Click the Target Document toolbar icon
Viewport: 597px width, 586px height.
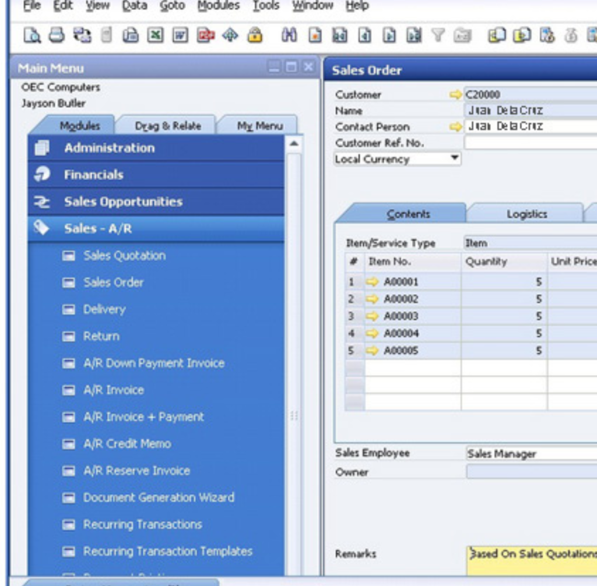pos(522,36)
